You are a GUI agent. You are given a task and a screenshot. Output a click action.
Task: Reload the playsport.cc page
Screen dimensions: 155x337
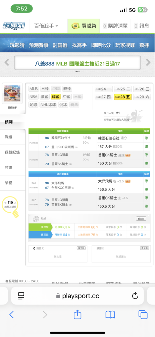tap(135, 296)
